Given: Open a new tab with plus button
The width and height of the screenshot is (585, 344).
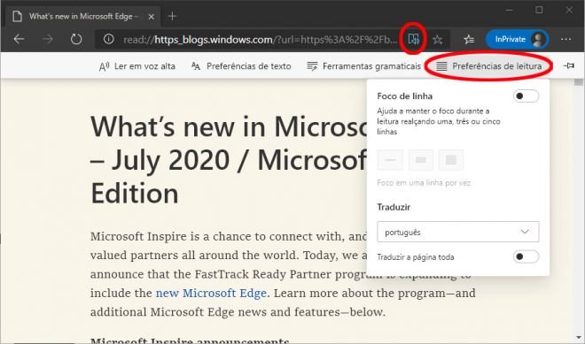Looking at the screenshot, I should click(172, 16).
